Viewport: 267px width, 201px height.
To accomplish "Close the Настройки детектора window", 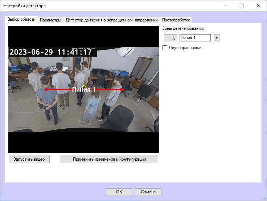I will 258,5.
